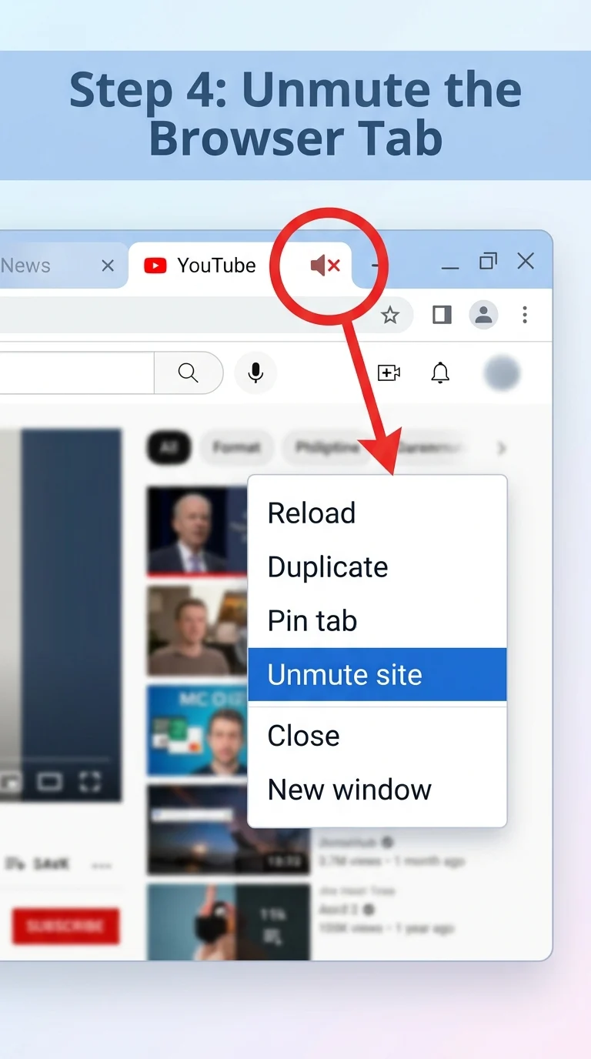591x1059 pixels.
Task: Select the All filter chip
Action: [x=169, y=447]
